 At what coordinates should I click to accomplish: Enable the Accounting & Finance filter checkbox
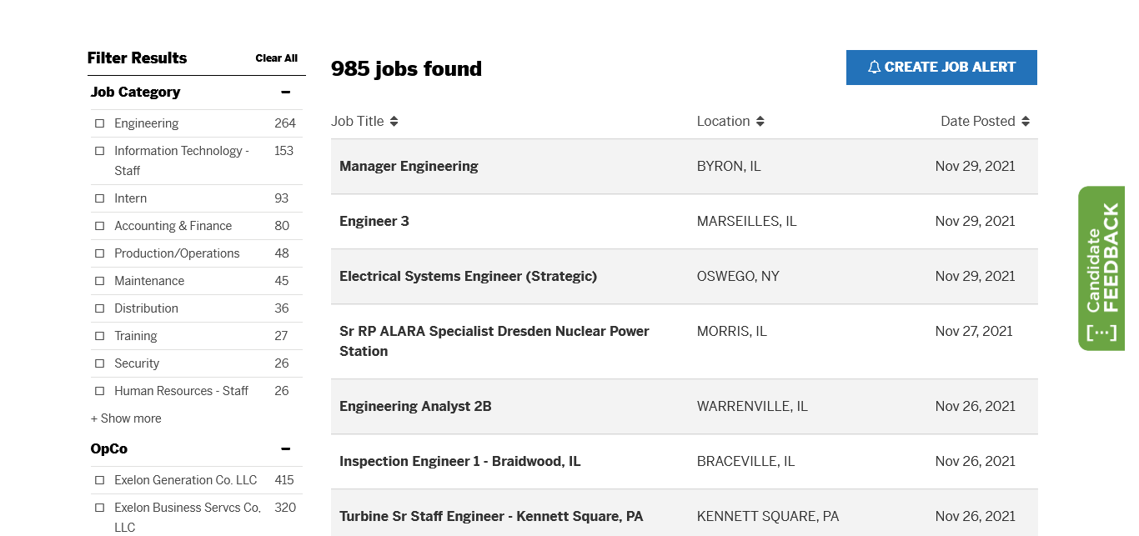tap(100, 226)
